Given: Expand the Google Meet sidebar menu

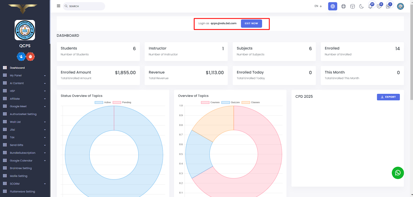Looking at the screenshot, I should [25, 106].
